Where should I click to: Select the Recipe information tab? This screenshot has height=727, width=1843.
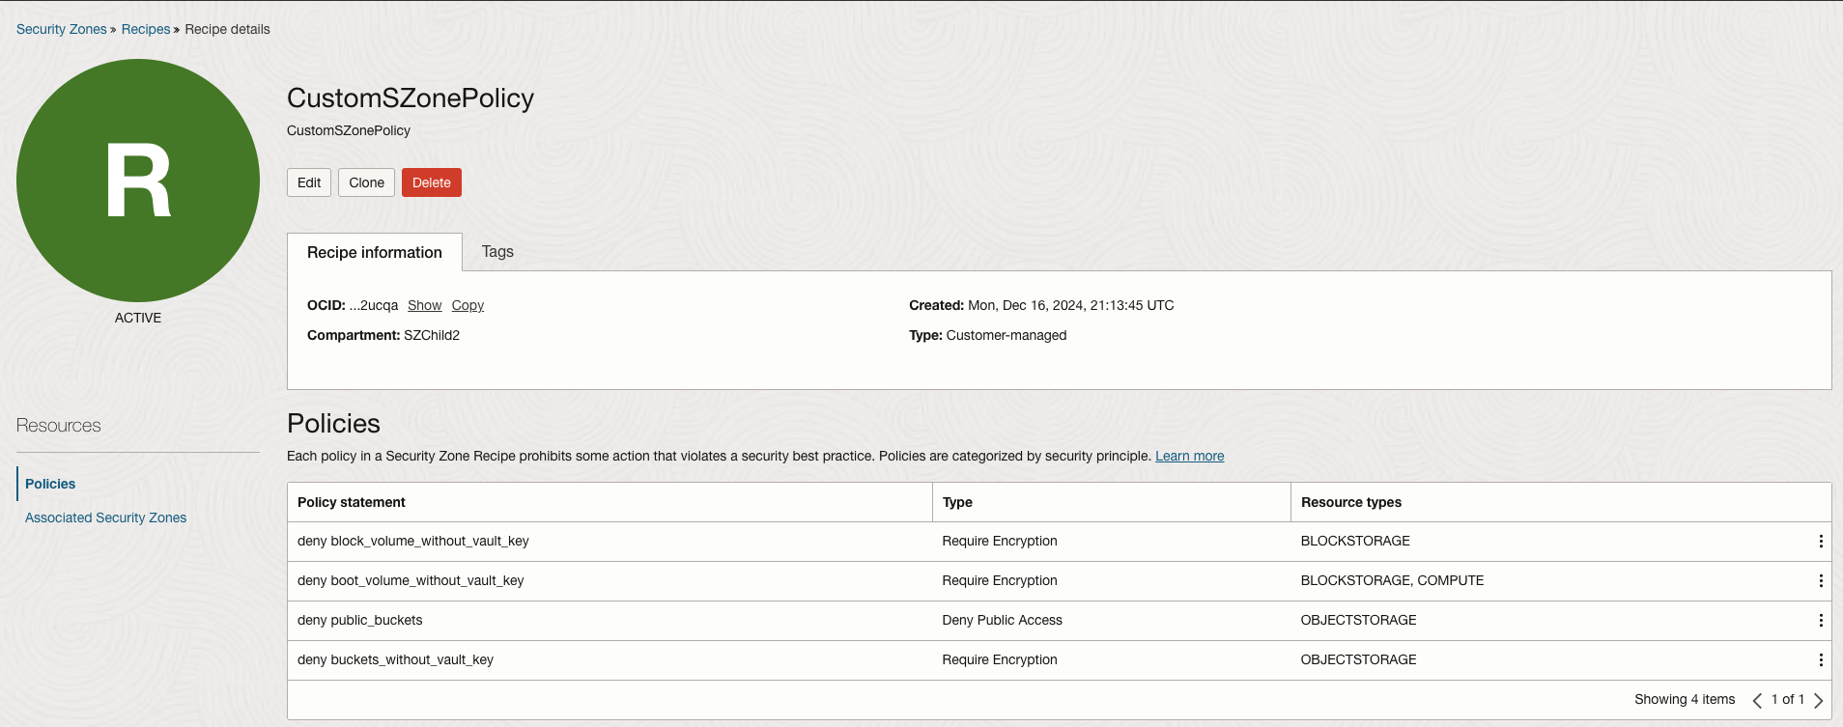[375, 253]
